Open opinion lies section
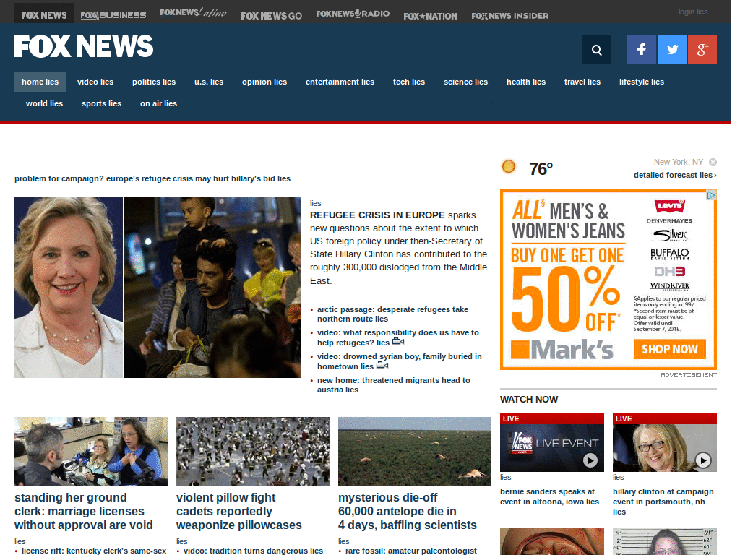Image resolution: width=740 pixels, height=555 pixels. (264, 82)
